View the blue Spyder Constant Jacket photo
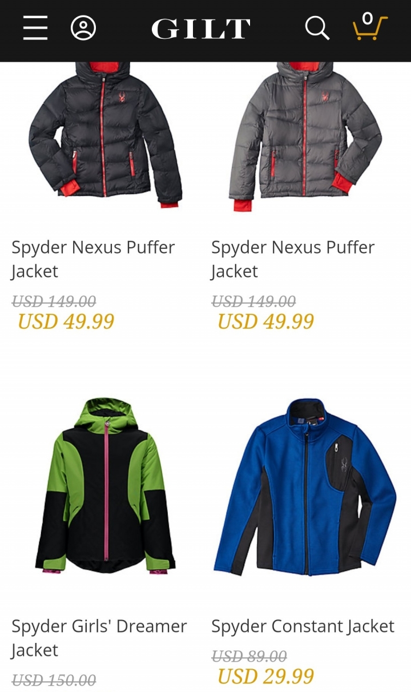The width and height of the screenshot is (411, 692). click(x=305, y=486)
